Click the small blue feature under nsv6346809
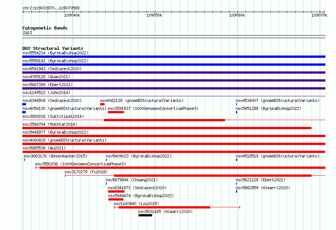Viewport: 336px width, 230px height. 24,104
